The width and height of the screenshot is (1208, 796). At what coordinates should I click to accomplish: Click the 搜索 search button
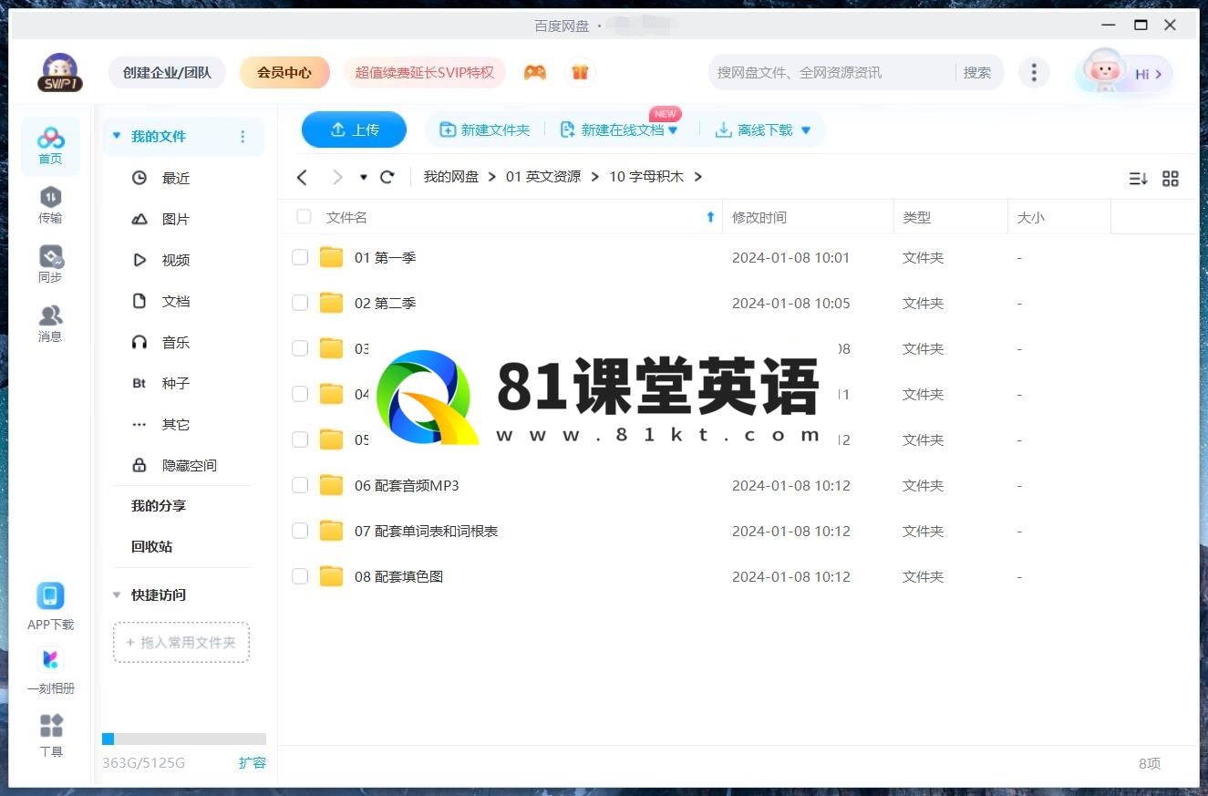tap(977, 73)
